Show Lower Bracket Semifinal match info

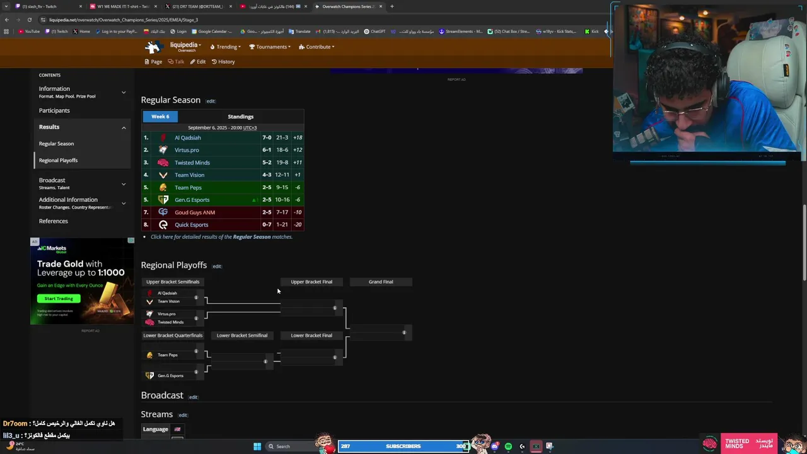265,361
